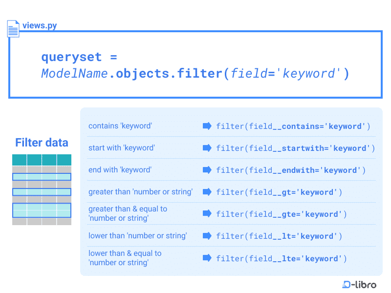Click the views.py filename label
The width and height of the screenshot is (391, 293).
point(40,26)
